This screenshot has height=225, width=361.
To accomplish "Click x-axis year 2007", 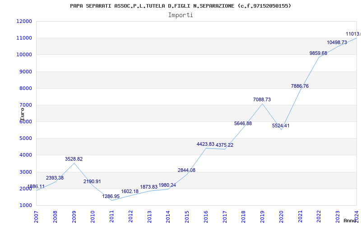I will pos(36,217).
